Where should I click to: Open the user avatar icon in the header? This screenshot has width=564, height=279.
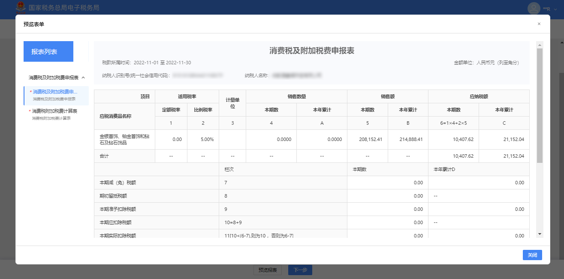pos(534,9)
